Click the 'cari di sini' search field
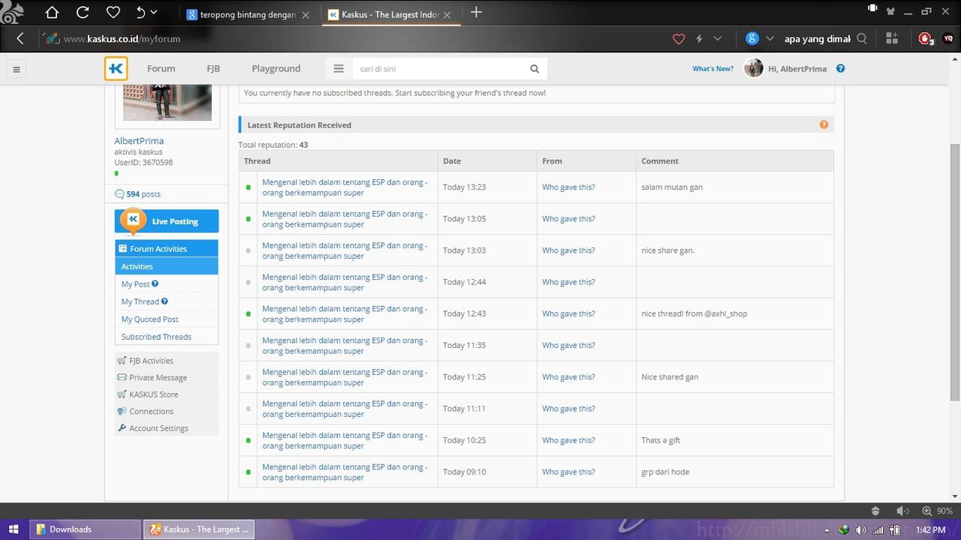The height and width of the screenshot is (540, 961). click(438, 68)
